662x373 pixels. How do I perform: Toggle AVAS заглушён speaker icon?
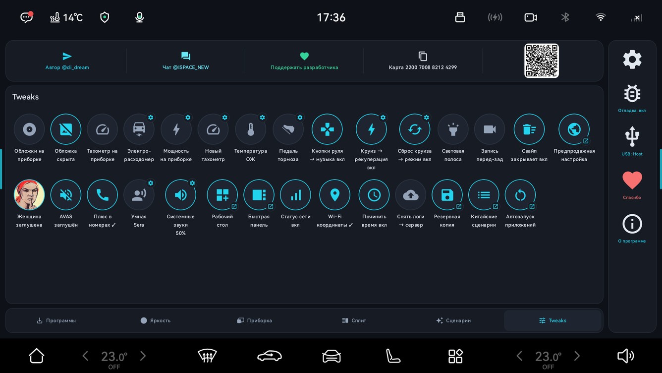66,195
